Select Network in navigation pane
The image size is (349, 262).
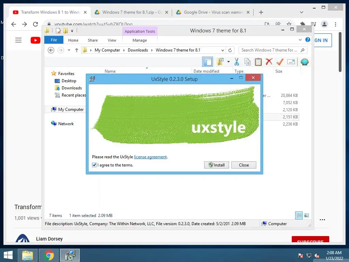point(66,123)
